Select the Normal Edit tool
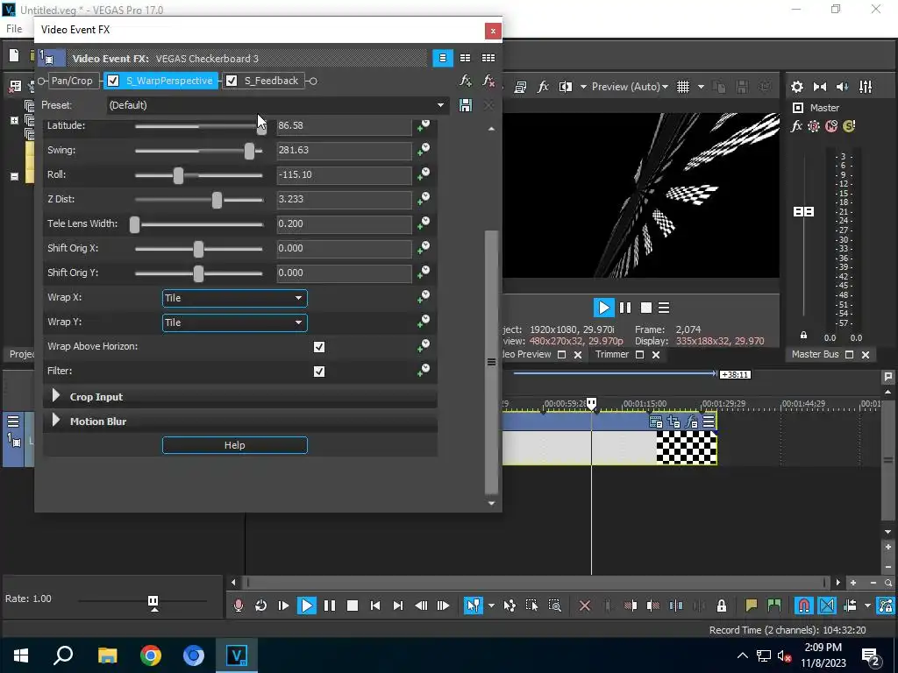The image size is (898, 673). point(473,606)
